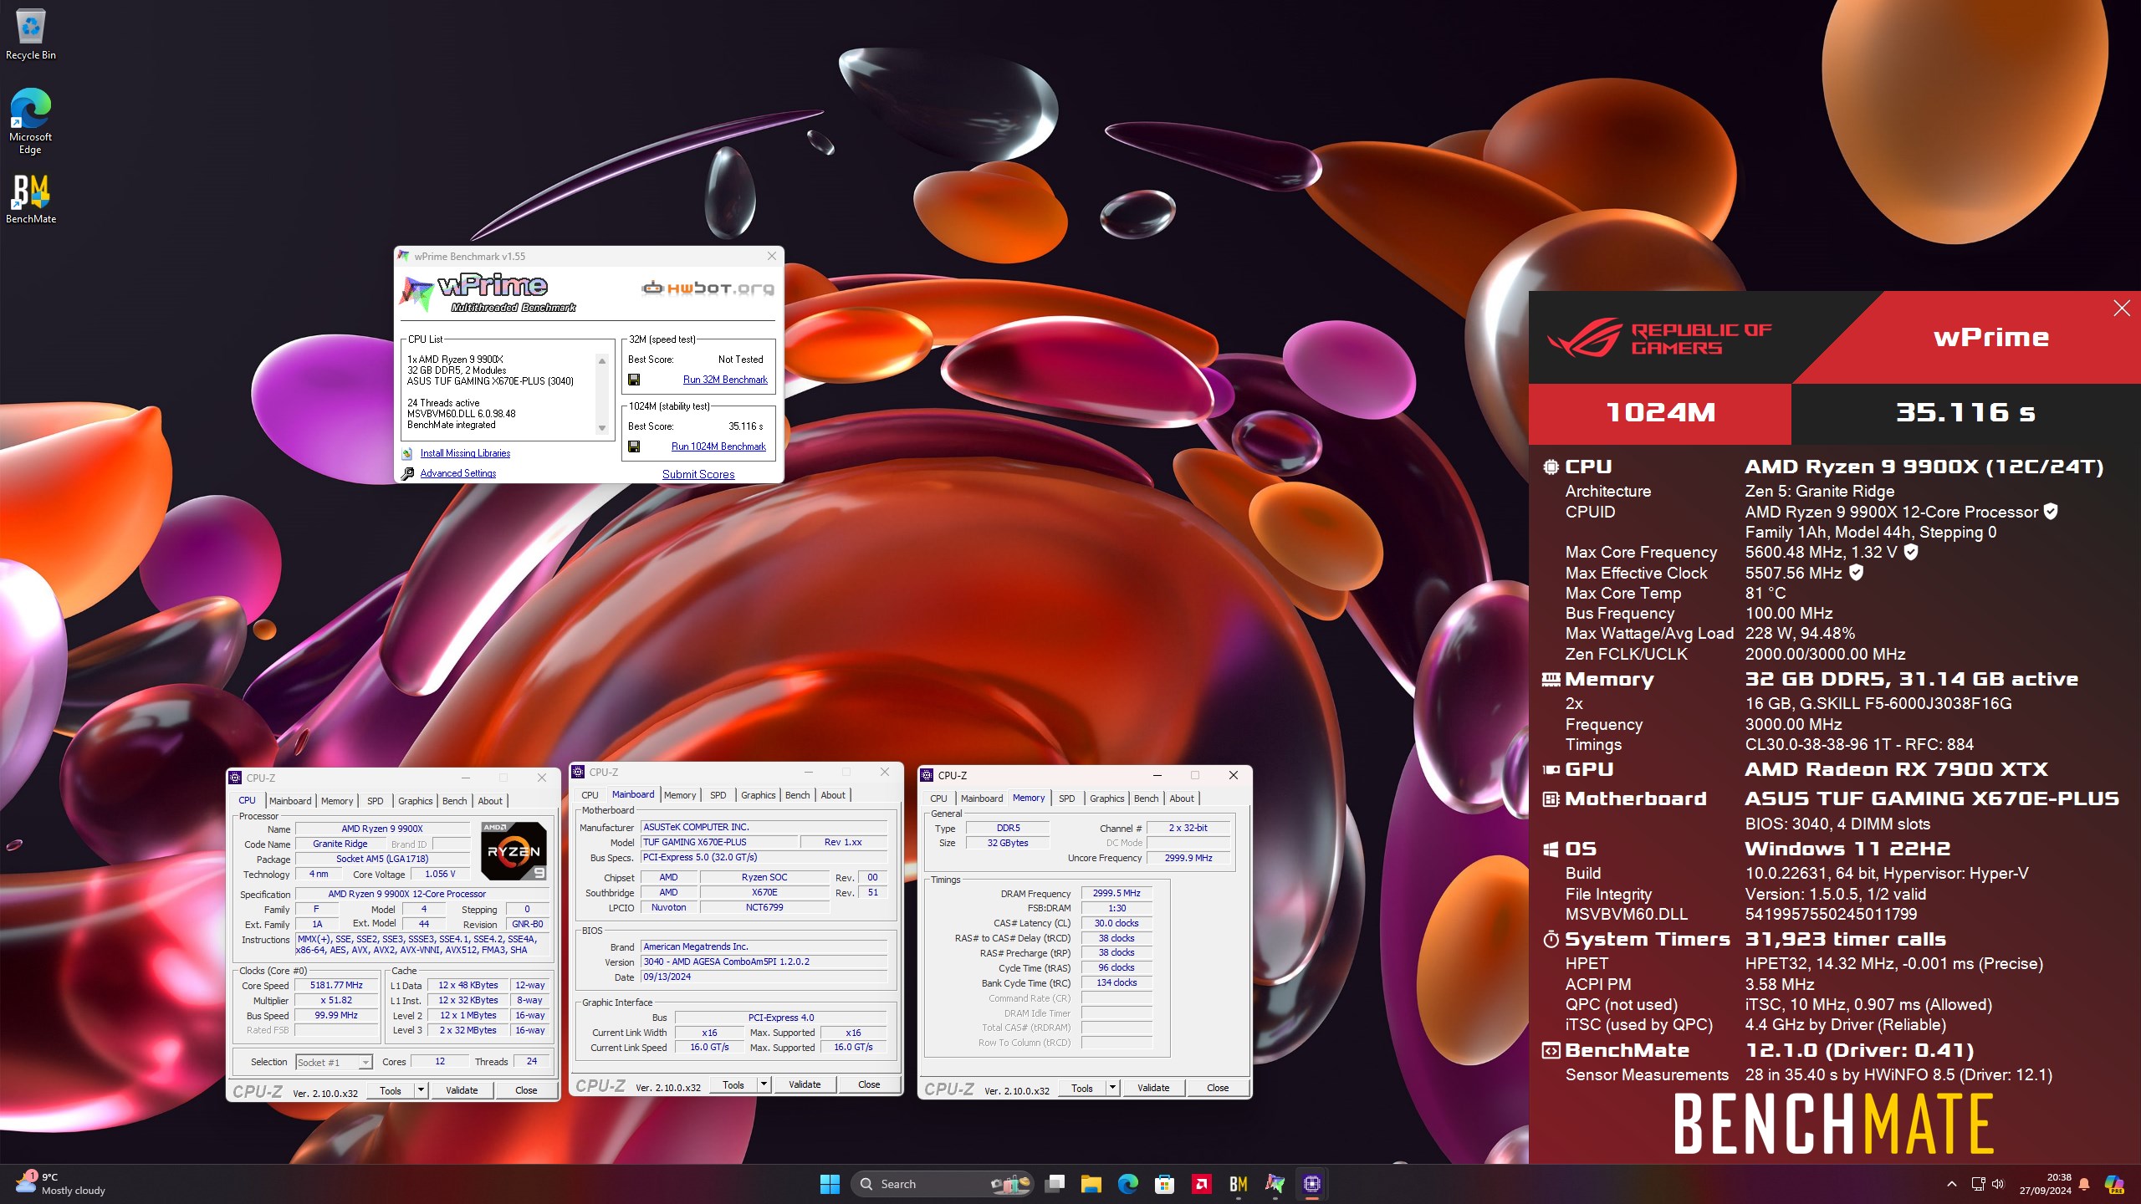Open the notifications bell icon

pos(2084,1184)
